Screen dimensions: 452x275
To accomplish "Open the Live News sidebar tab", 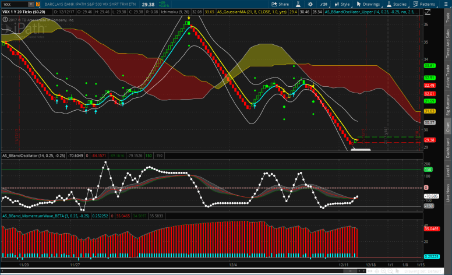I will 447,193.
